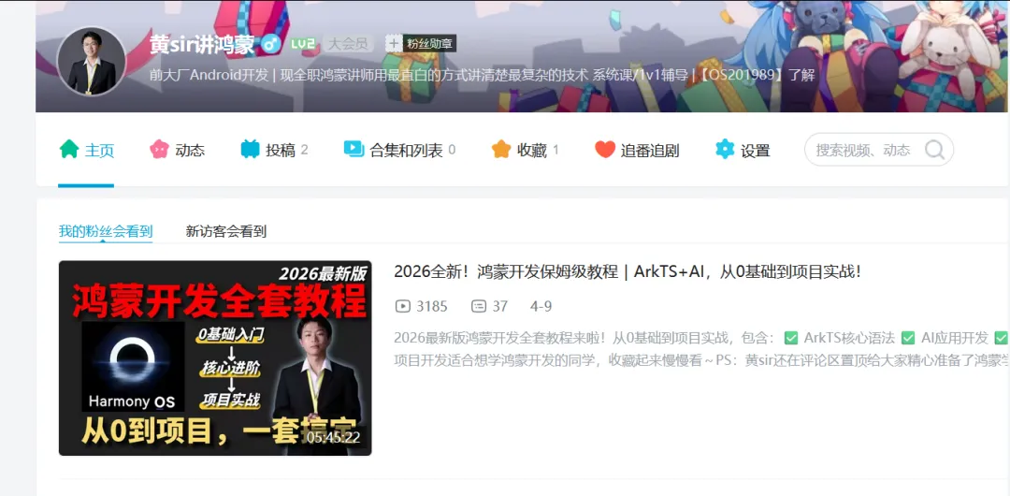
Task: Select the 我的粉丝会看到 sub-tab
Action: pos(106,231)
